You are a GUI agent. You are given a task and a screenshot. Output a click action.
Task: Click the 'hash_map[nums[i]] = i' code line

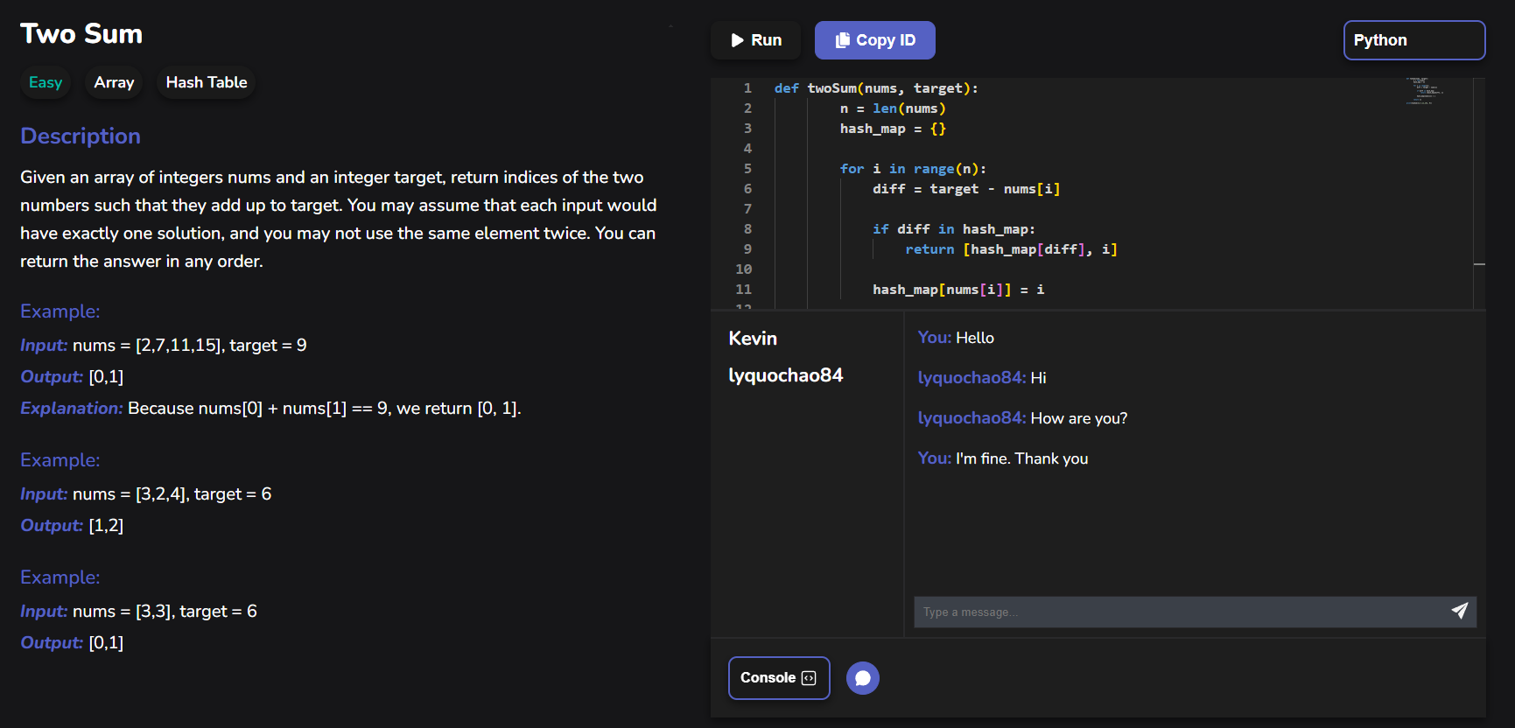(958, 290)
